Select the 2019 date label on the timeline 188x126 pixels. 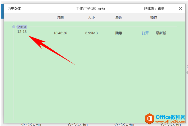22,27
